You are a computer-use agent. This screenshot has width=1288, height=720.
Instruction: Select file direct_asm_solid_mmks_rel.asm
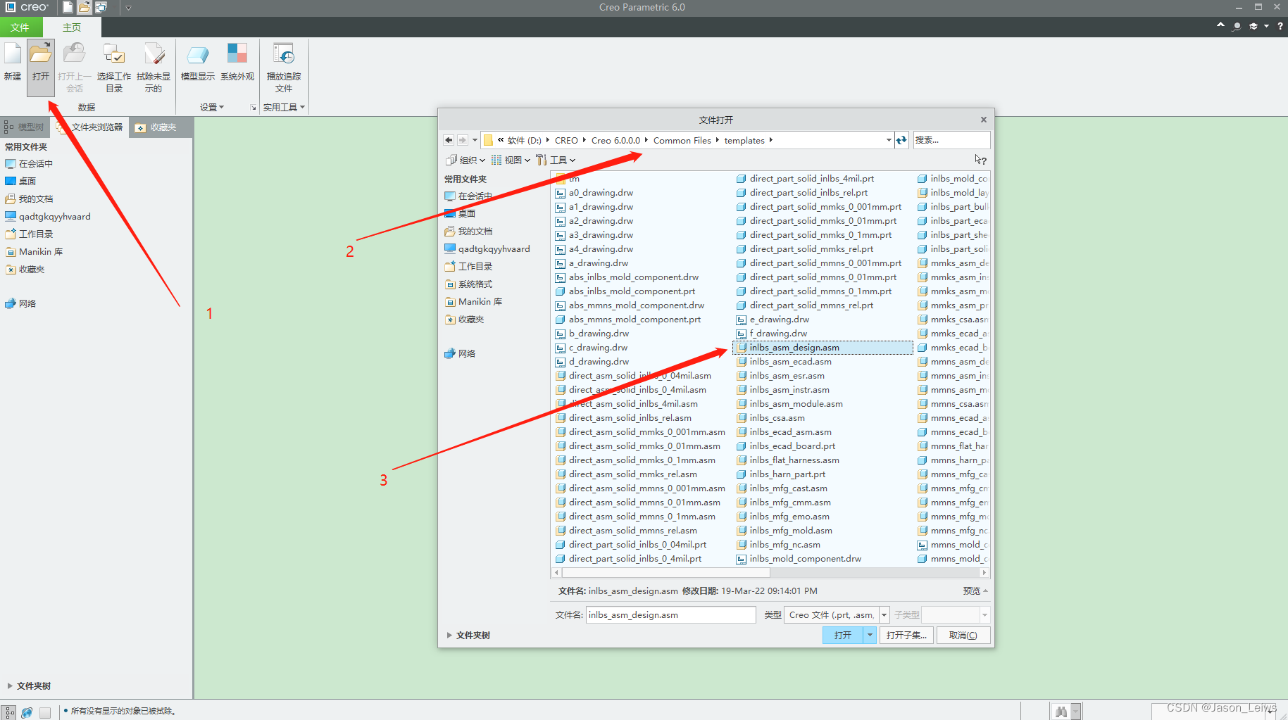click(633, 474)
